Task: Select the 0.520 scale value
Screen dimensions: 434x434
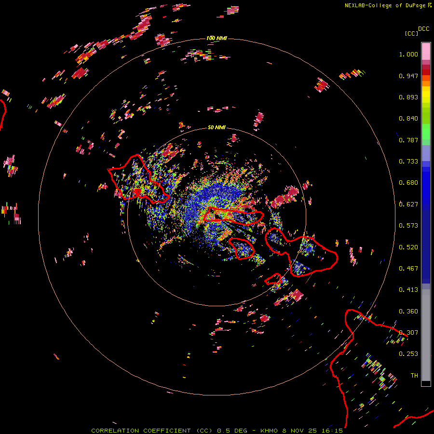Action: coord(408,247)
